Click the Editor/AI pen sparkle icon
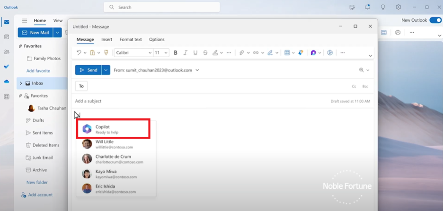The width and height of the screenshot is (443, 211). pyautogui.click(x=301, y=53)
